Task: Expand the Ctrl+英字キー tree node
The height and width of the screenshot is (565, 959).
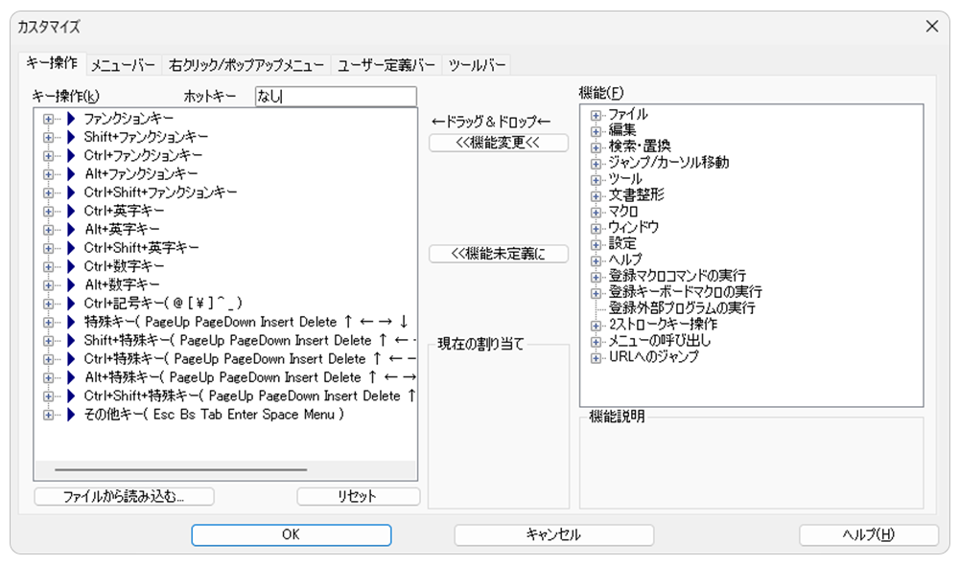Action: 48,211
